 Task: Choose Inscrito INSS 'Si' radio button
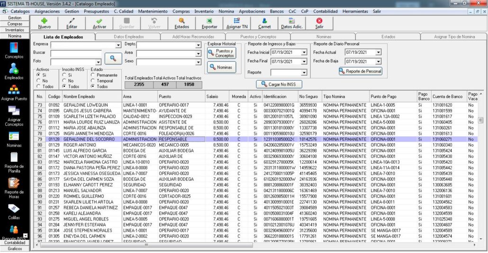coord(64,75)
